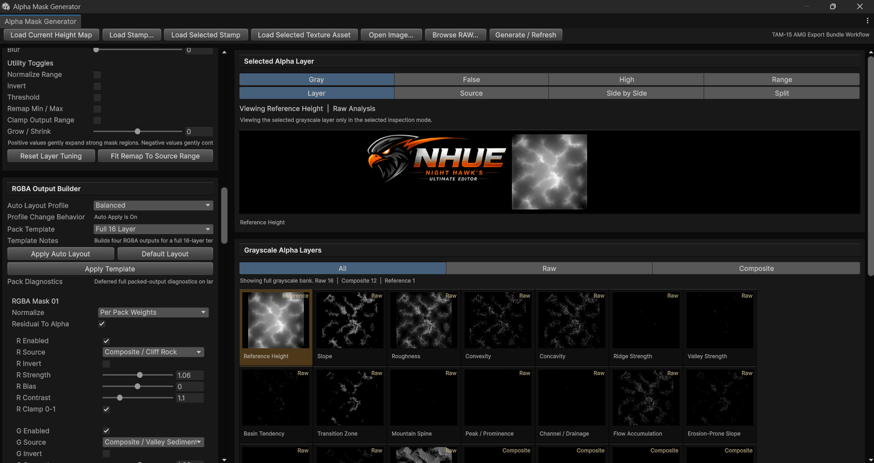Switch to Range view mode
The width and height of the screenshot is (874, 463).
point(782,80)
